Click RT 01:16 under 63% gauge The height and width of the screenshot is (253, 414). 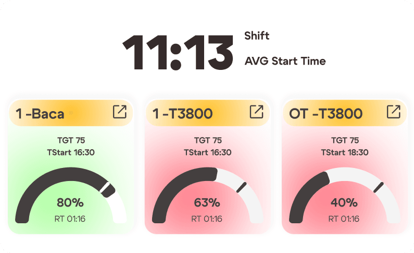pos(207,219)
